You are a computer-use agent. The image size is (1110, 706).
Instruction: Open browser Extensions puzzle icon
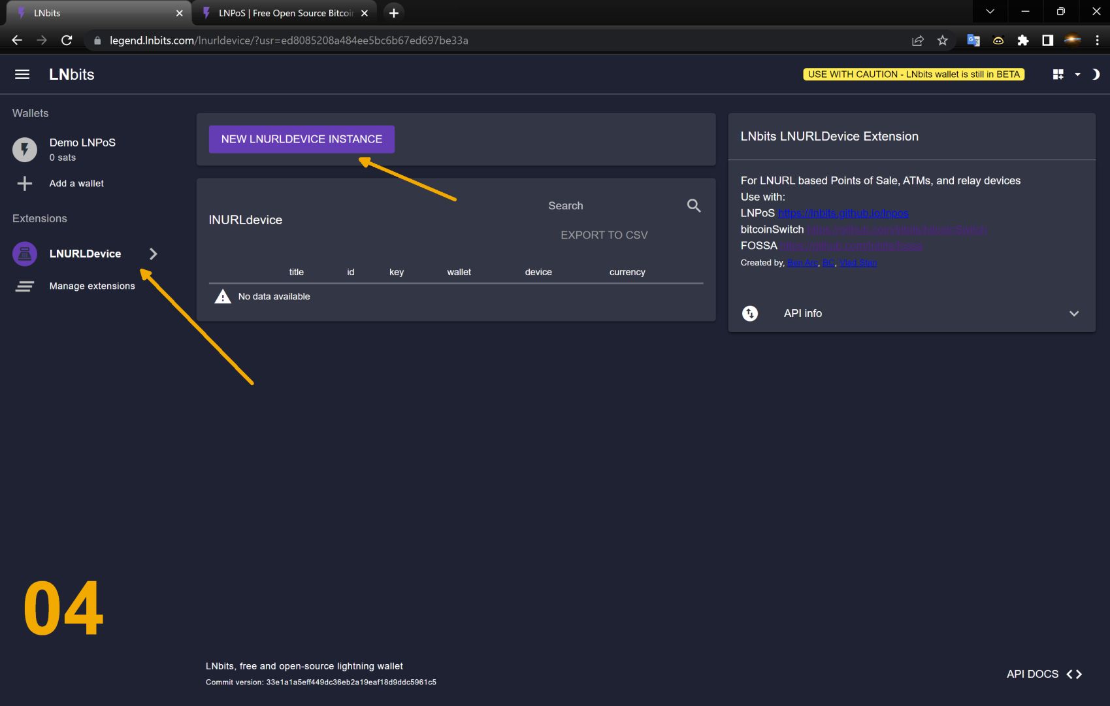(1023, 41)
